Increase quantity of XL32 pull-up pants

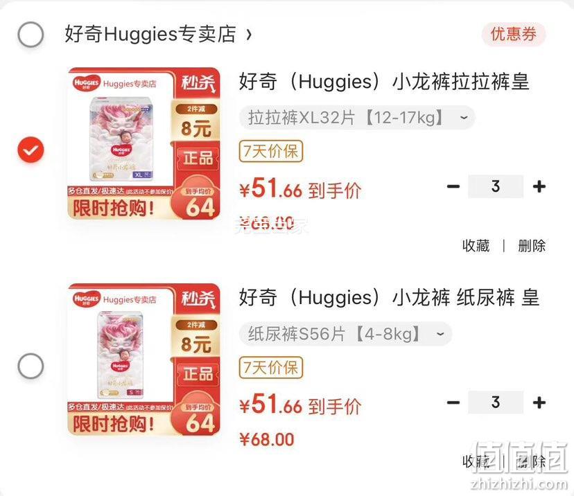click(x=539, y=186)
